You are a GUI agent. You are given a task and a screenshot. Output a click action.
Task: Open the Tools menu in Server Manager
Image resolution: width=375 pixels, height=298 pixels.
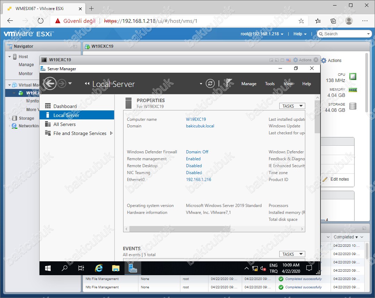point(270,84)
